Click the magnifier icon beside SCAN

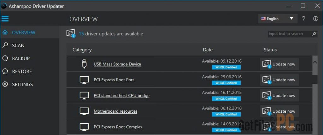click(x=5, y=45)
